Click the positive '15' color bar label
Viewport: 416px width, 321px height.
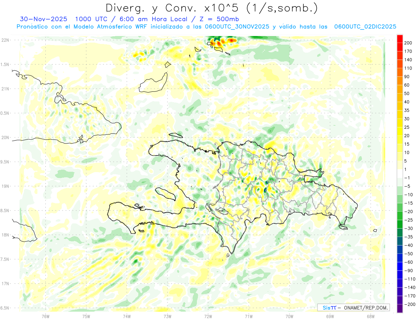click(x=408, y=144)
